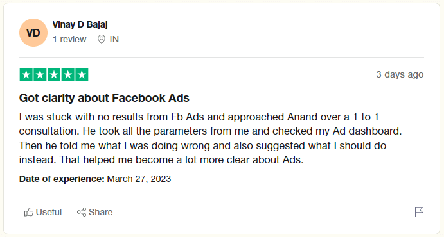
Task: Click the 'IN' country label
Action: pyautogui.click(x=114, y=39)
